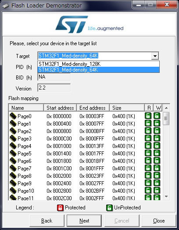
Task: Click Page2 read protection lock icon
Action: coord(148,131)
